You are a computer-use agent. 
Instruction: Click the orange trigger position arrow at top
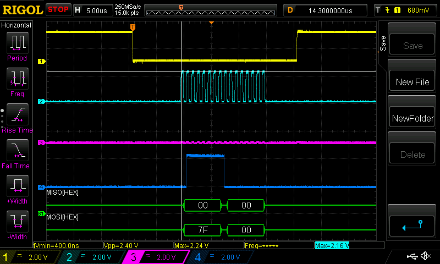pos(212,23)
